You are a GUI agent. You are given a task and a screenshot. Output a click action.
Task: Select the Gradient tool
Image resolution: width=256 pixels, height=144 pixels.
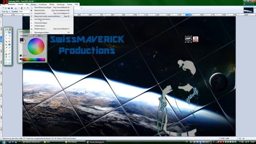(9, 44)
